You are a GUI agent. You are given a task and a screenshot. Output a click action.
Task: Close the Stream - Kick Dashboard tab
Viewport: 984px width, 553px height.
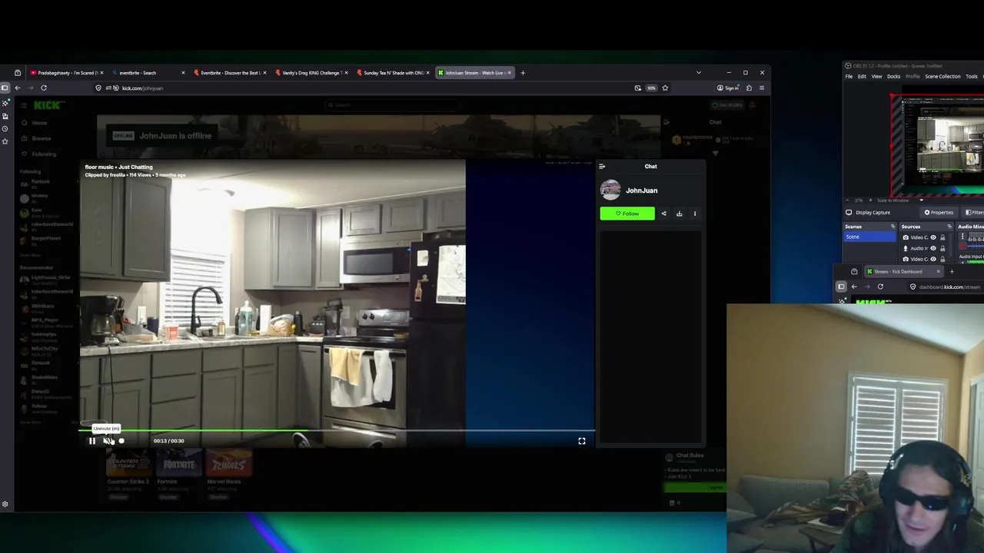(938, 271)
